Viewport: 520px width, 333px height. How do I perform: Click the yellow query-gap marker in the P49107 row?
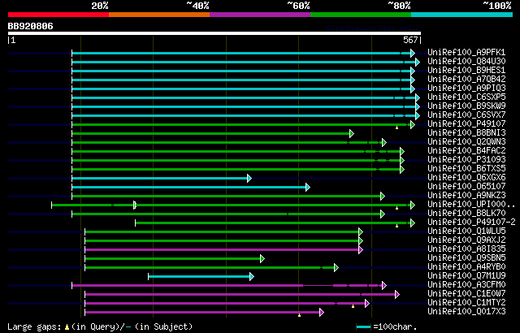(x=397, y=128)
